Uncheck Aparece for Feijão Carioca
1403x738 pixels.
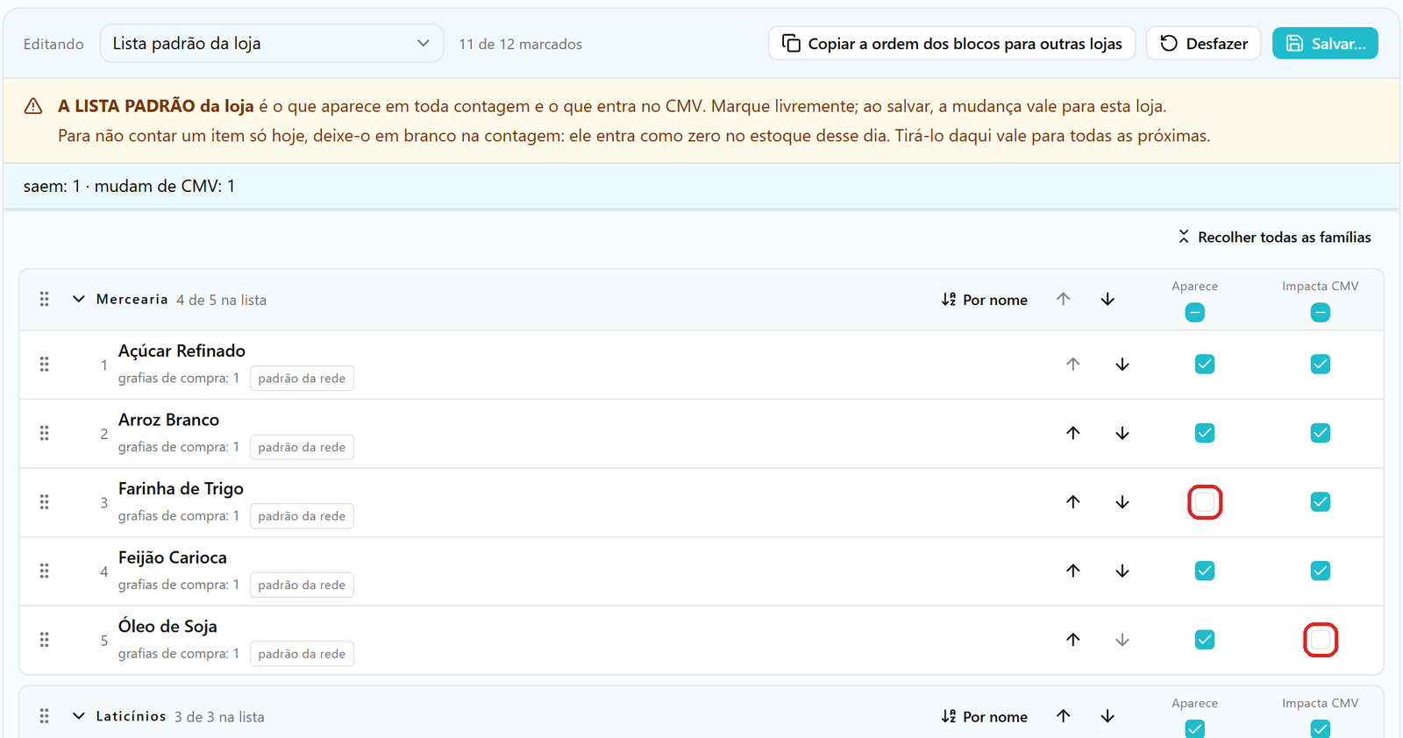[x=1205, y=571]
